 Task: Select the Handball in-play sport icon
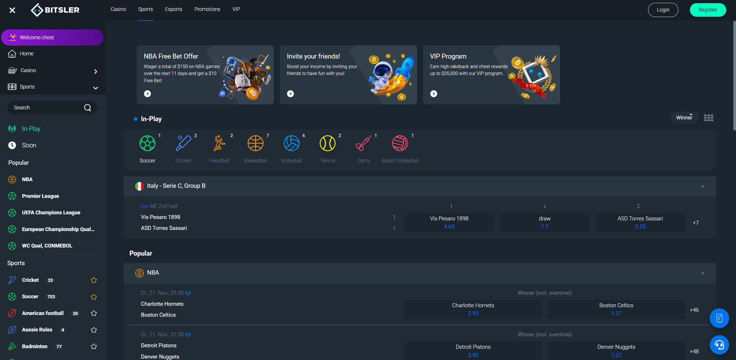point(219,144)
